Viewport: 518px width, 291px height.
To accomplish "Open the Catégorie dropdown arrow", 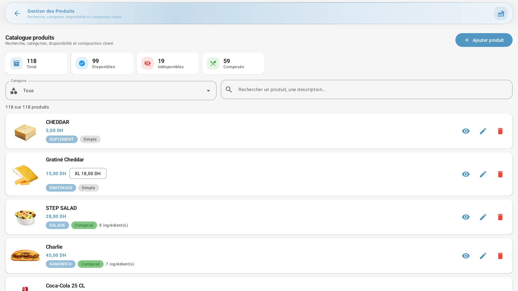I will click(208, 91).
